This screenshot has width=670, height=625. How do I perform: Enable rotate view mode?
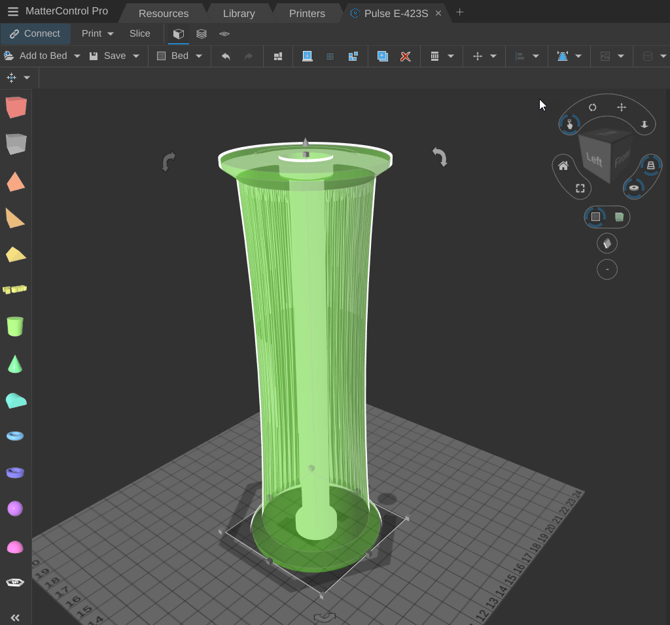point(592,107)
